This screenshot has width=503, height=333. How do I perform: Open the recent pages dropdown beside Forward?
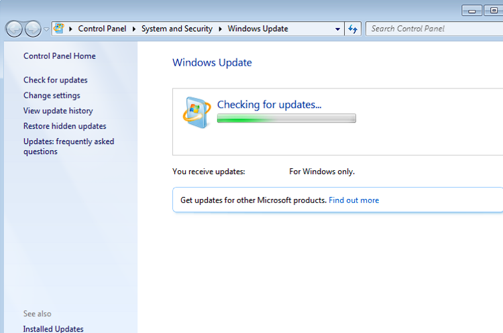coord(46,29)
